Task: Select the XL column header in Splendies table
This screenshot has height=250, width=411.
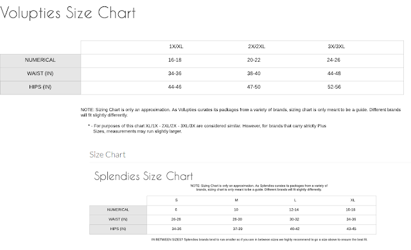Action: (353, 200)
